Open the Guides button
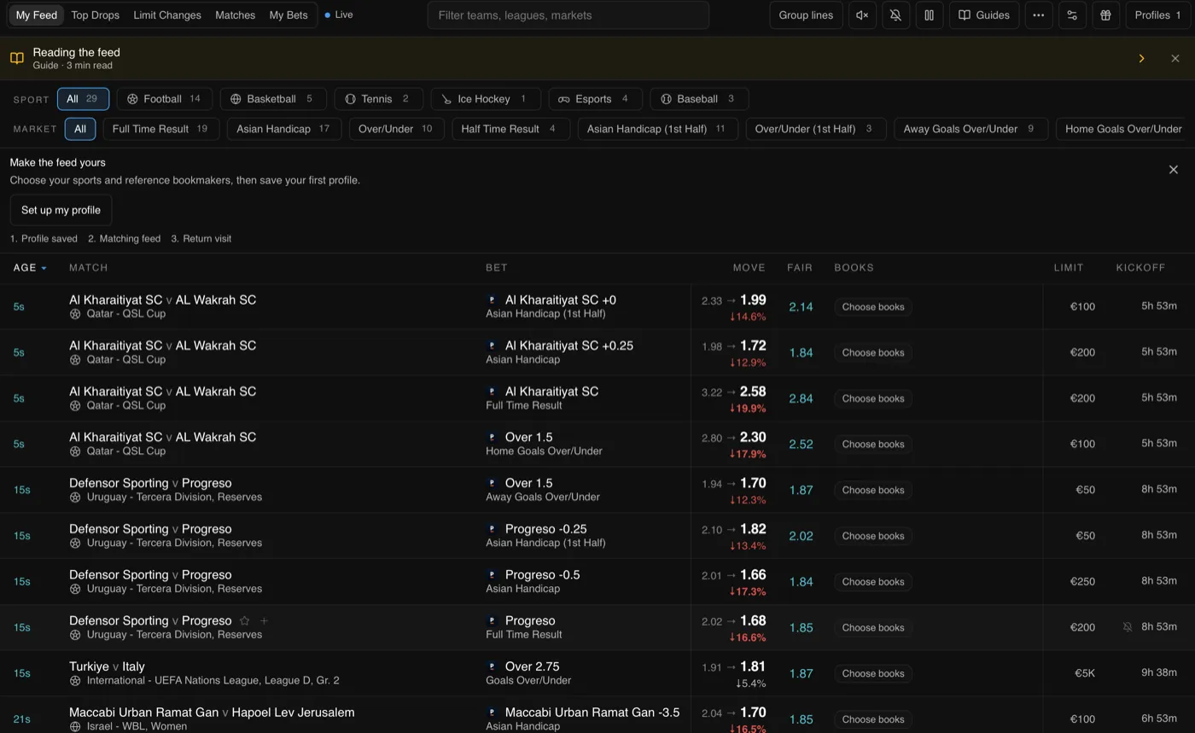Viewport: 1195px width, 733px height. click(984, 15)
